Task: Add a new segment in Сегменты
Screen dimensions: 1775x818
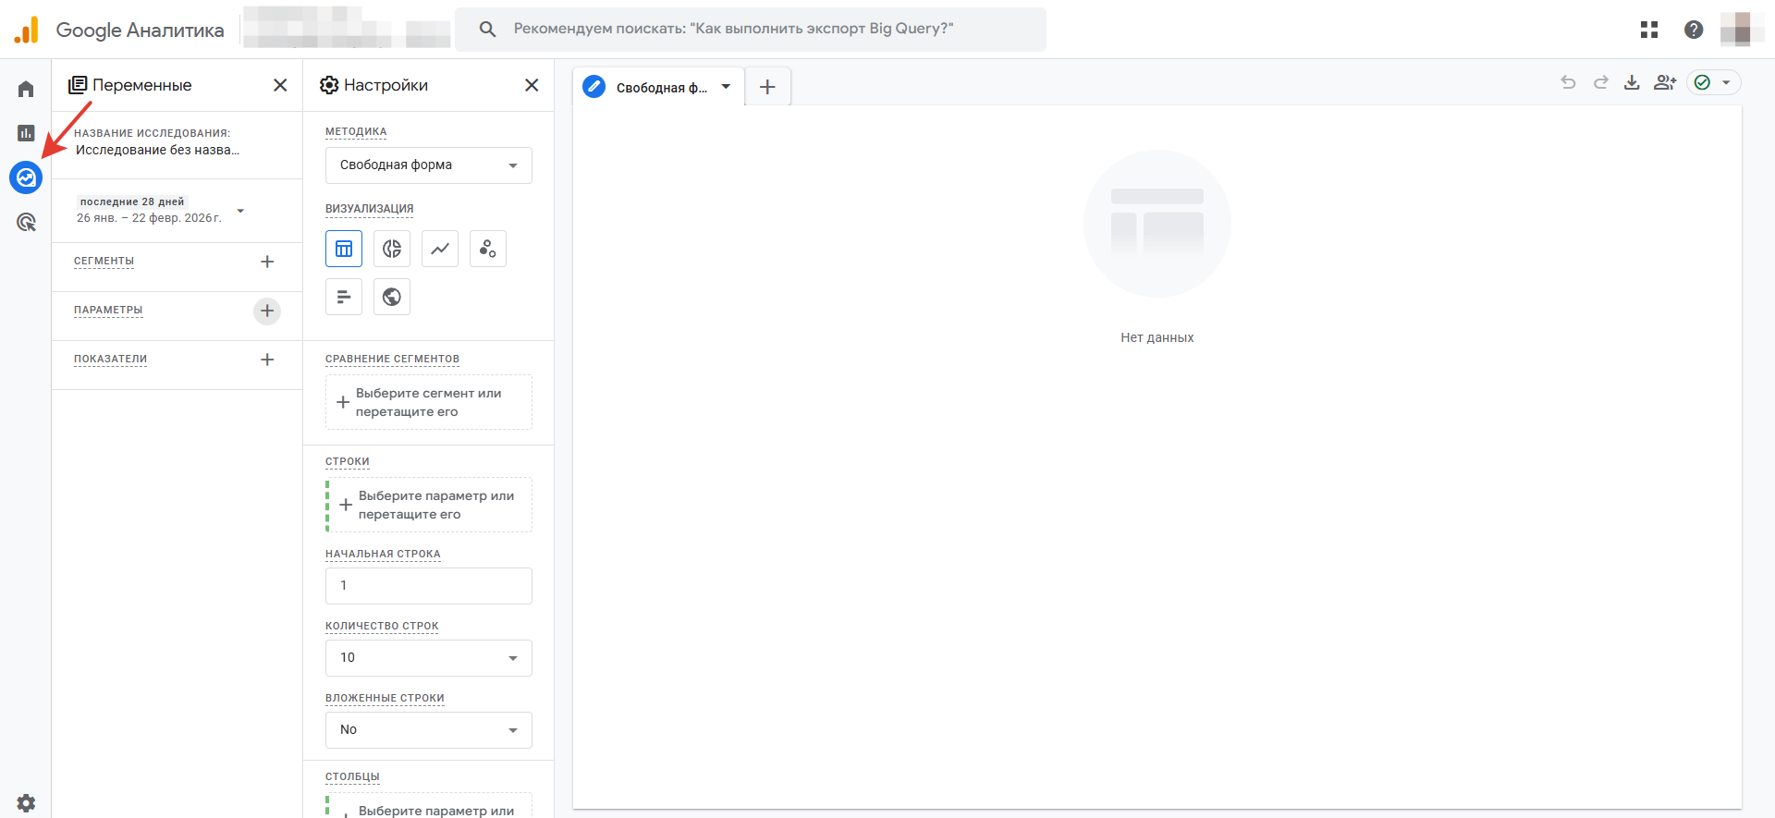Action: [267, 262]
